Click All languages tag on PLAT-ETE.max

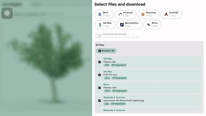[x=119, y=78]
